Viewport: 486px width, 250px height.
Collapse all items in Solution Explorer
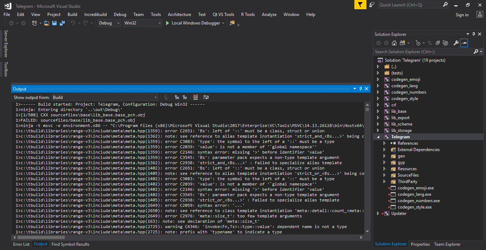pyautogui.click(x=438, y=43)
